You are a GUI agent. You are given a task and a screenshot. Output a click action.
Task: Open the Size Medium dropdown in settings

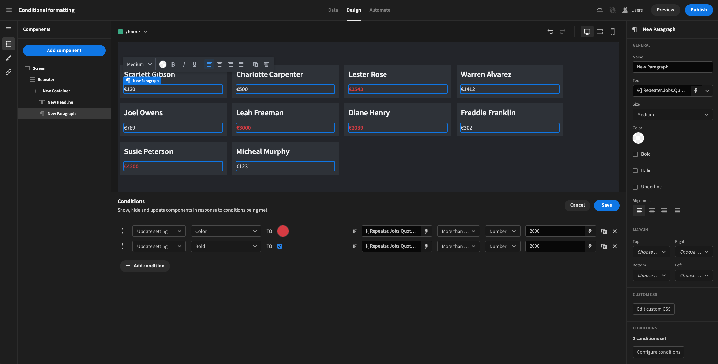[x=672, y=115]
